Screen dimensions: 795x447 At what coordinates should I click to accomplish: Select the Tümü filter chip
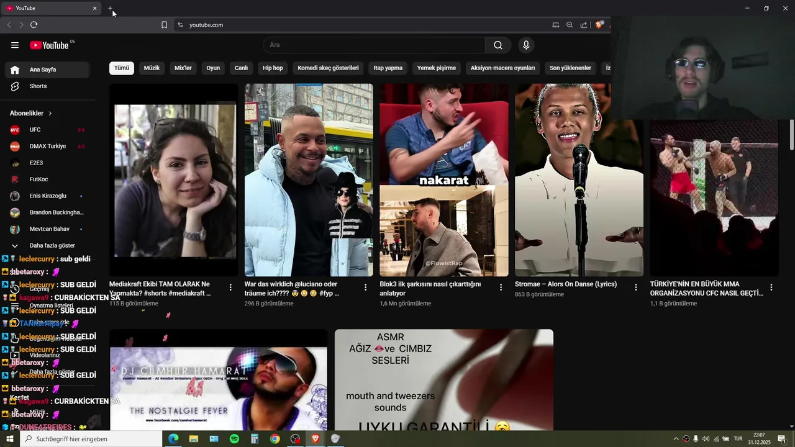(122, 68)
